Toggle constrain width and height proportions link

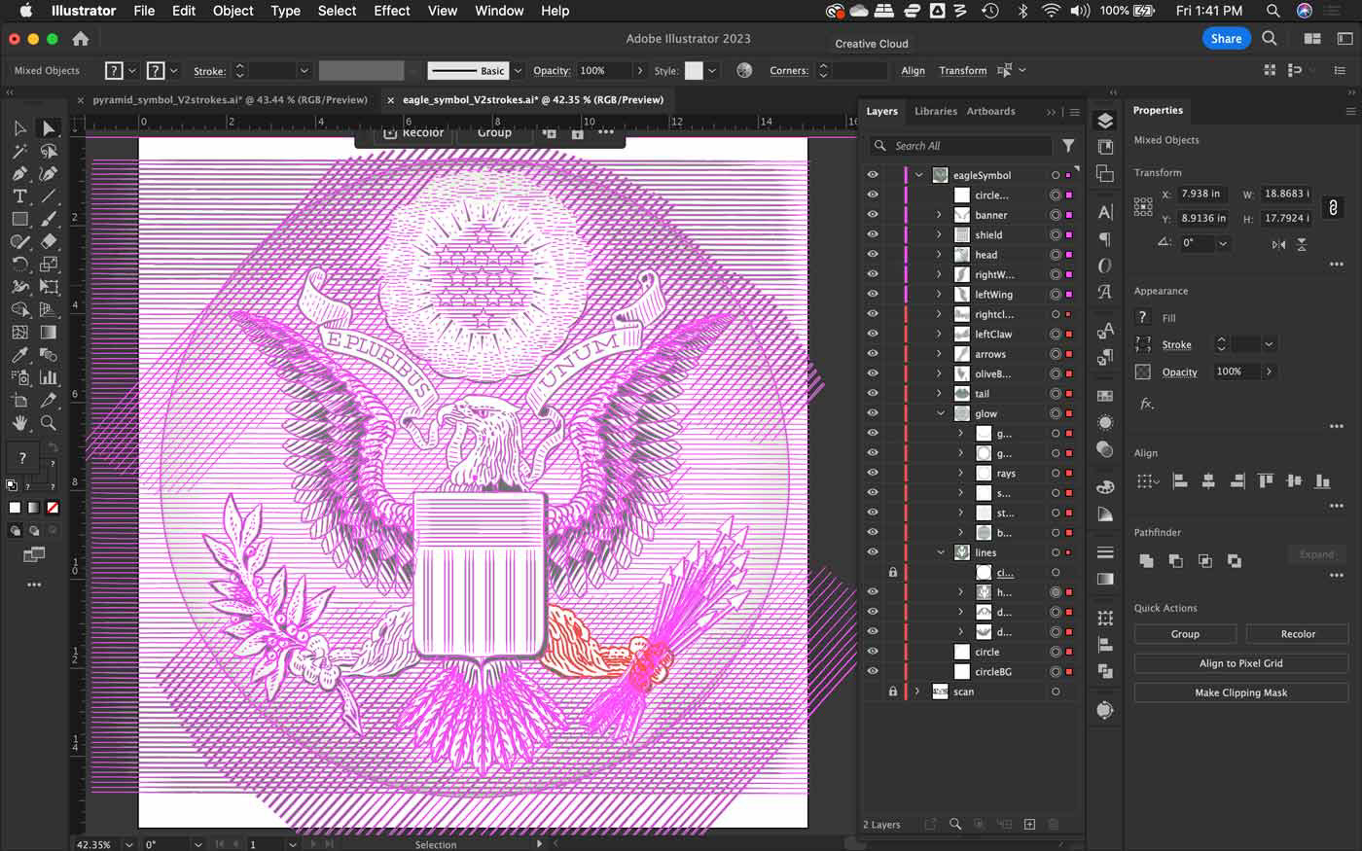(x=1333, y=206)
